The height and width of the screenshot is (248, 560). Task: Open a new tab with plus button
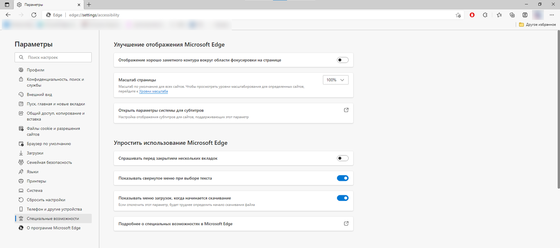(89, 4)
